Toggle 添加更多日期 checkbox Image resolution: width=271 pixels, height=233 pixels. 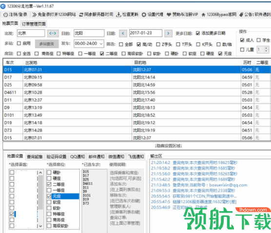(x=198, y=33)
